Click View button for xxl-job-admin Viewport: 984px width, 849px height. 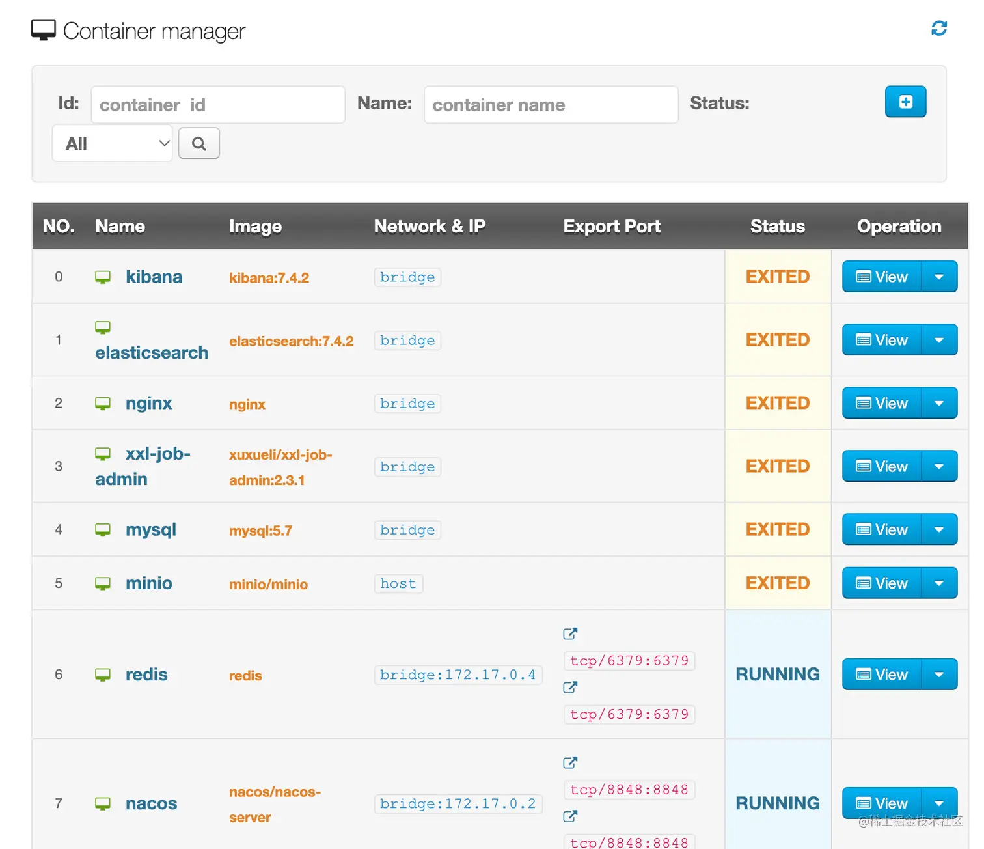pos(882,466)
